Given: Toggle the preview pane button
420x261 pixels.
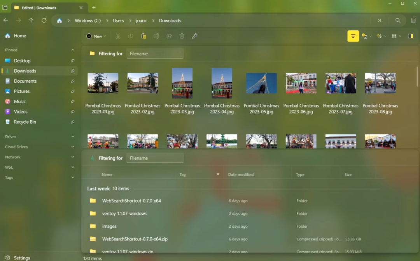Looking at the screenshot, I should point(410,36).
